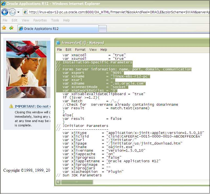Click the 'var xnetworkRetries' line
Image resolution: width=210 pixels, height=194 pixels.
coord(90,90)
